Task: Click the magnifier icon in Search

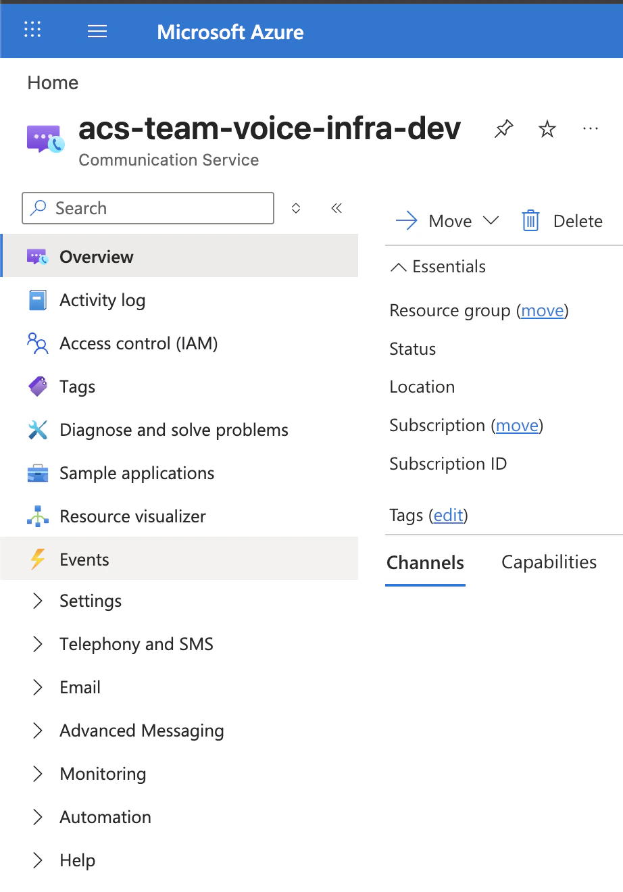Action: tap(39, 208)
